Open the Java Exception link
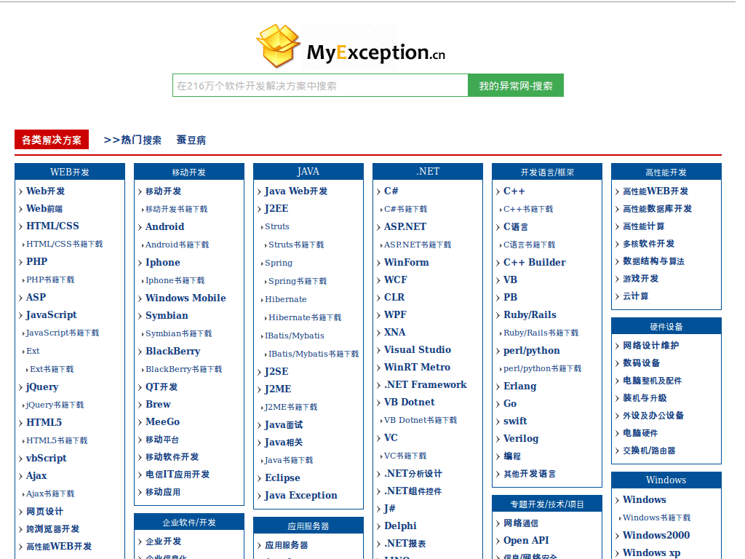Viewport: 745px width, 559px height. tap(300, 496)
